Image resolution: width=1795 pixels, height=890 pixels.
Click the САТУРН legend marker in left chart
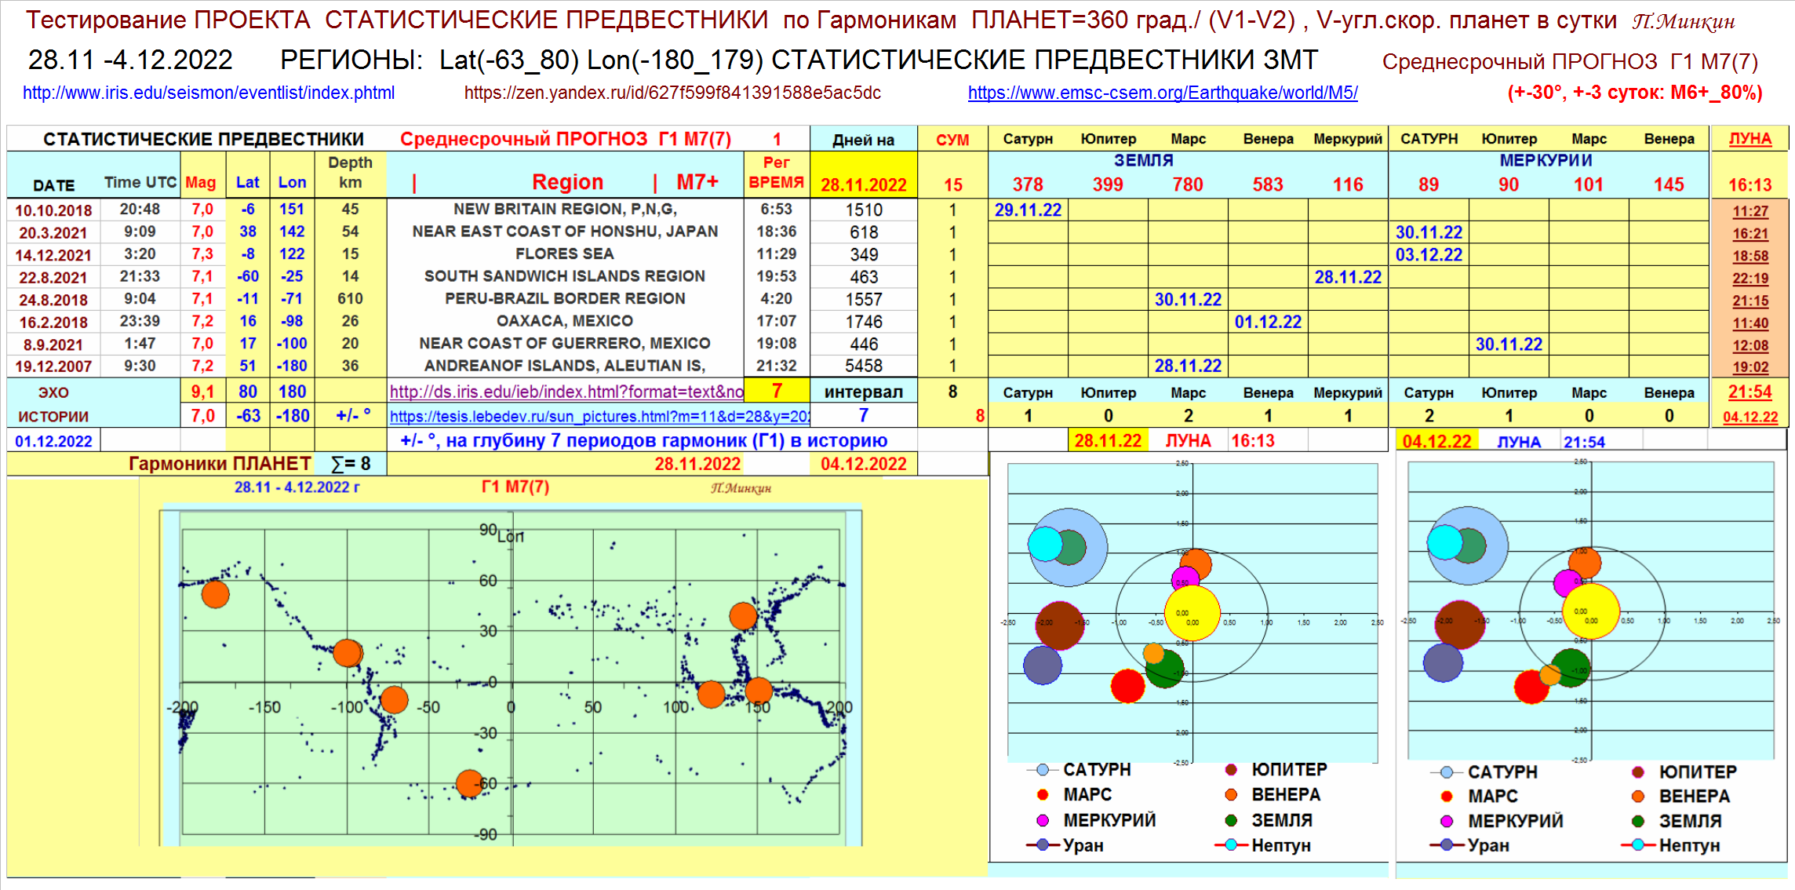point(1043,770)
